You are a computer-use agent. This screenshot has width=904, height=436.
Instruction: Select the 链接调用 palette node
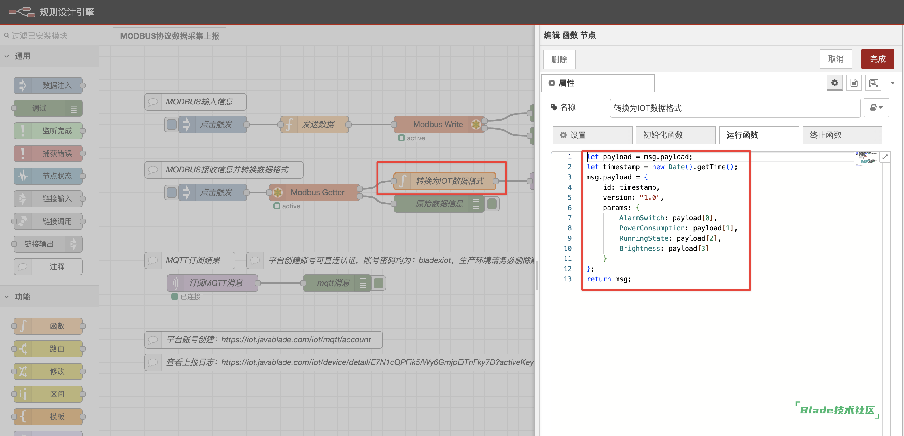pyautogui.click(x=48, y=221)
